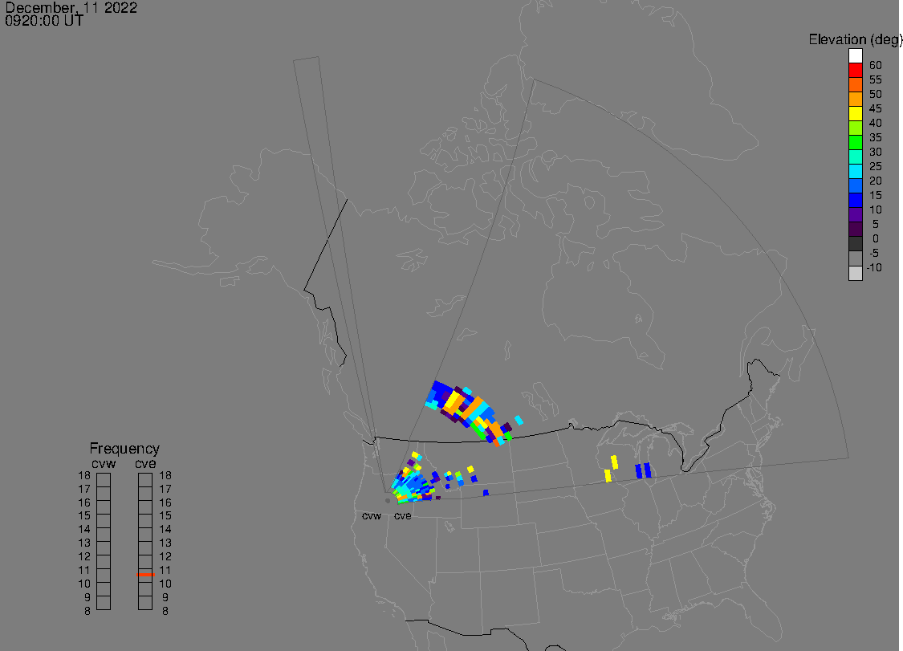Click the 'Frequency' legend title
The width and height of the screenshot is (903, 651).
click(x=124, y=449)
